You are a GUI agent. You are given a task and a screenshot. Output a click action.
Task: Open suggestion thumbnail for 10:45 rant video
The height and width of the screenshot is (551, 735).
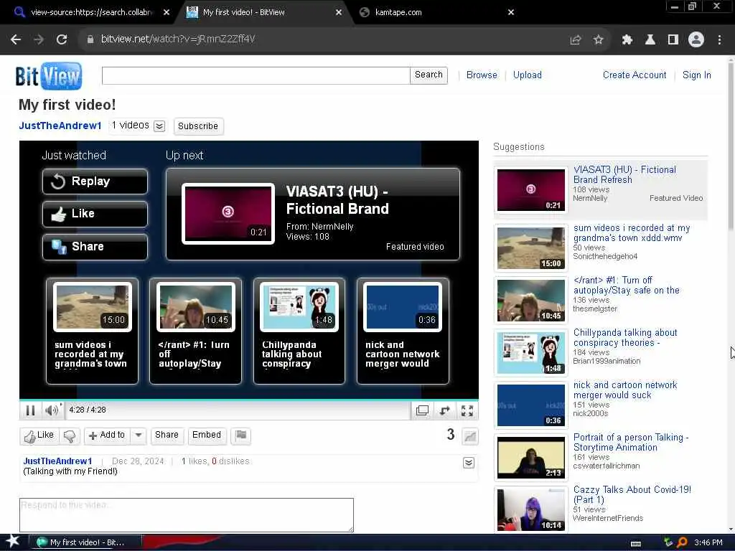click(x=531, y=301)
